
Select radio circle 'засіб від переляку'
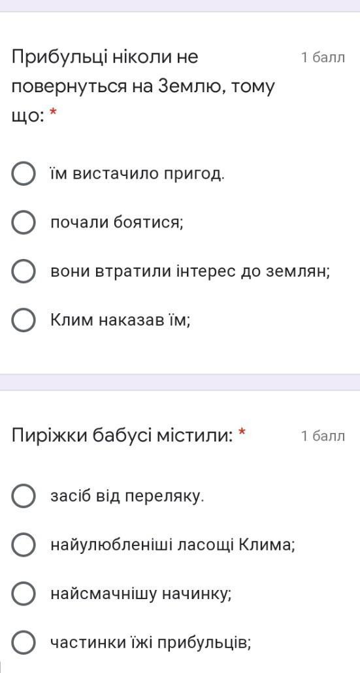[x=23, y=496]
